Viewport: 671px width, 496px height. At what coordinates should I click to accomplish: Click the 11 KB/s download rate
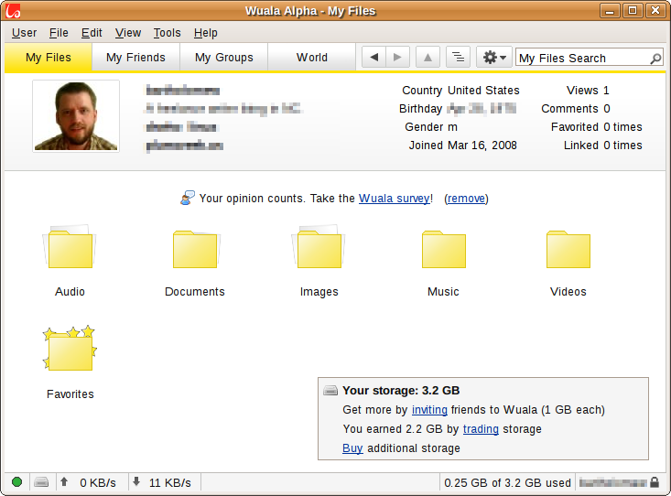point(170,483)
